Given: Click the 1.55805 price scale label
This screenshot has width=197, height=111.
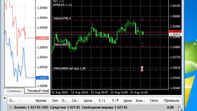Looking at the screenshot, I should pyautogui.click(x=175, y=47).
